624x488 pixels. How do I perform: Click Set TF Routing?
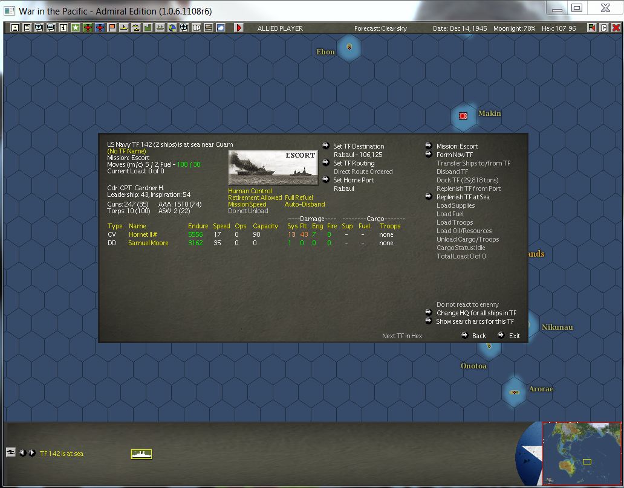[354, 163]
